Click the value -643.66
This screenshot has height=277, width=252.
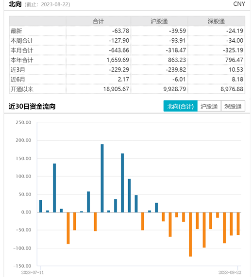click(119, 50)
